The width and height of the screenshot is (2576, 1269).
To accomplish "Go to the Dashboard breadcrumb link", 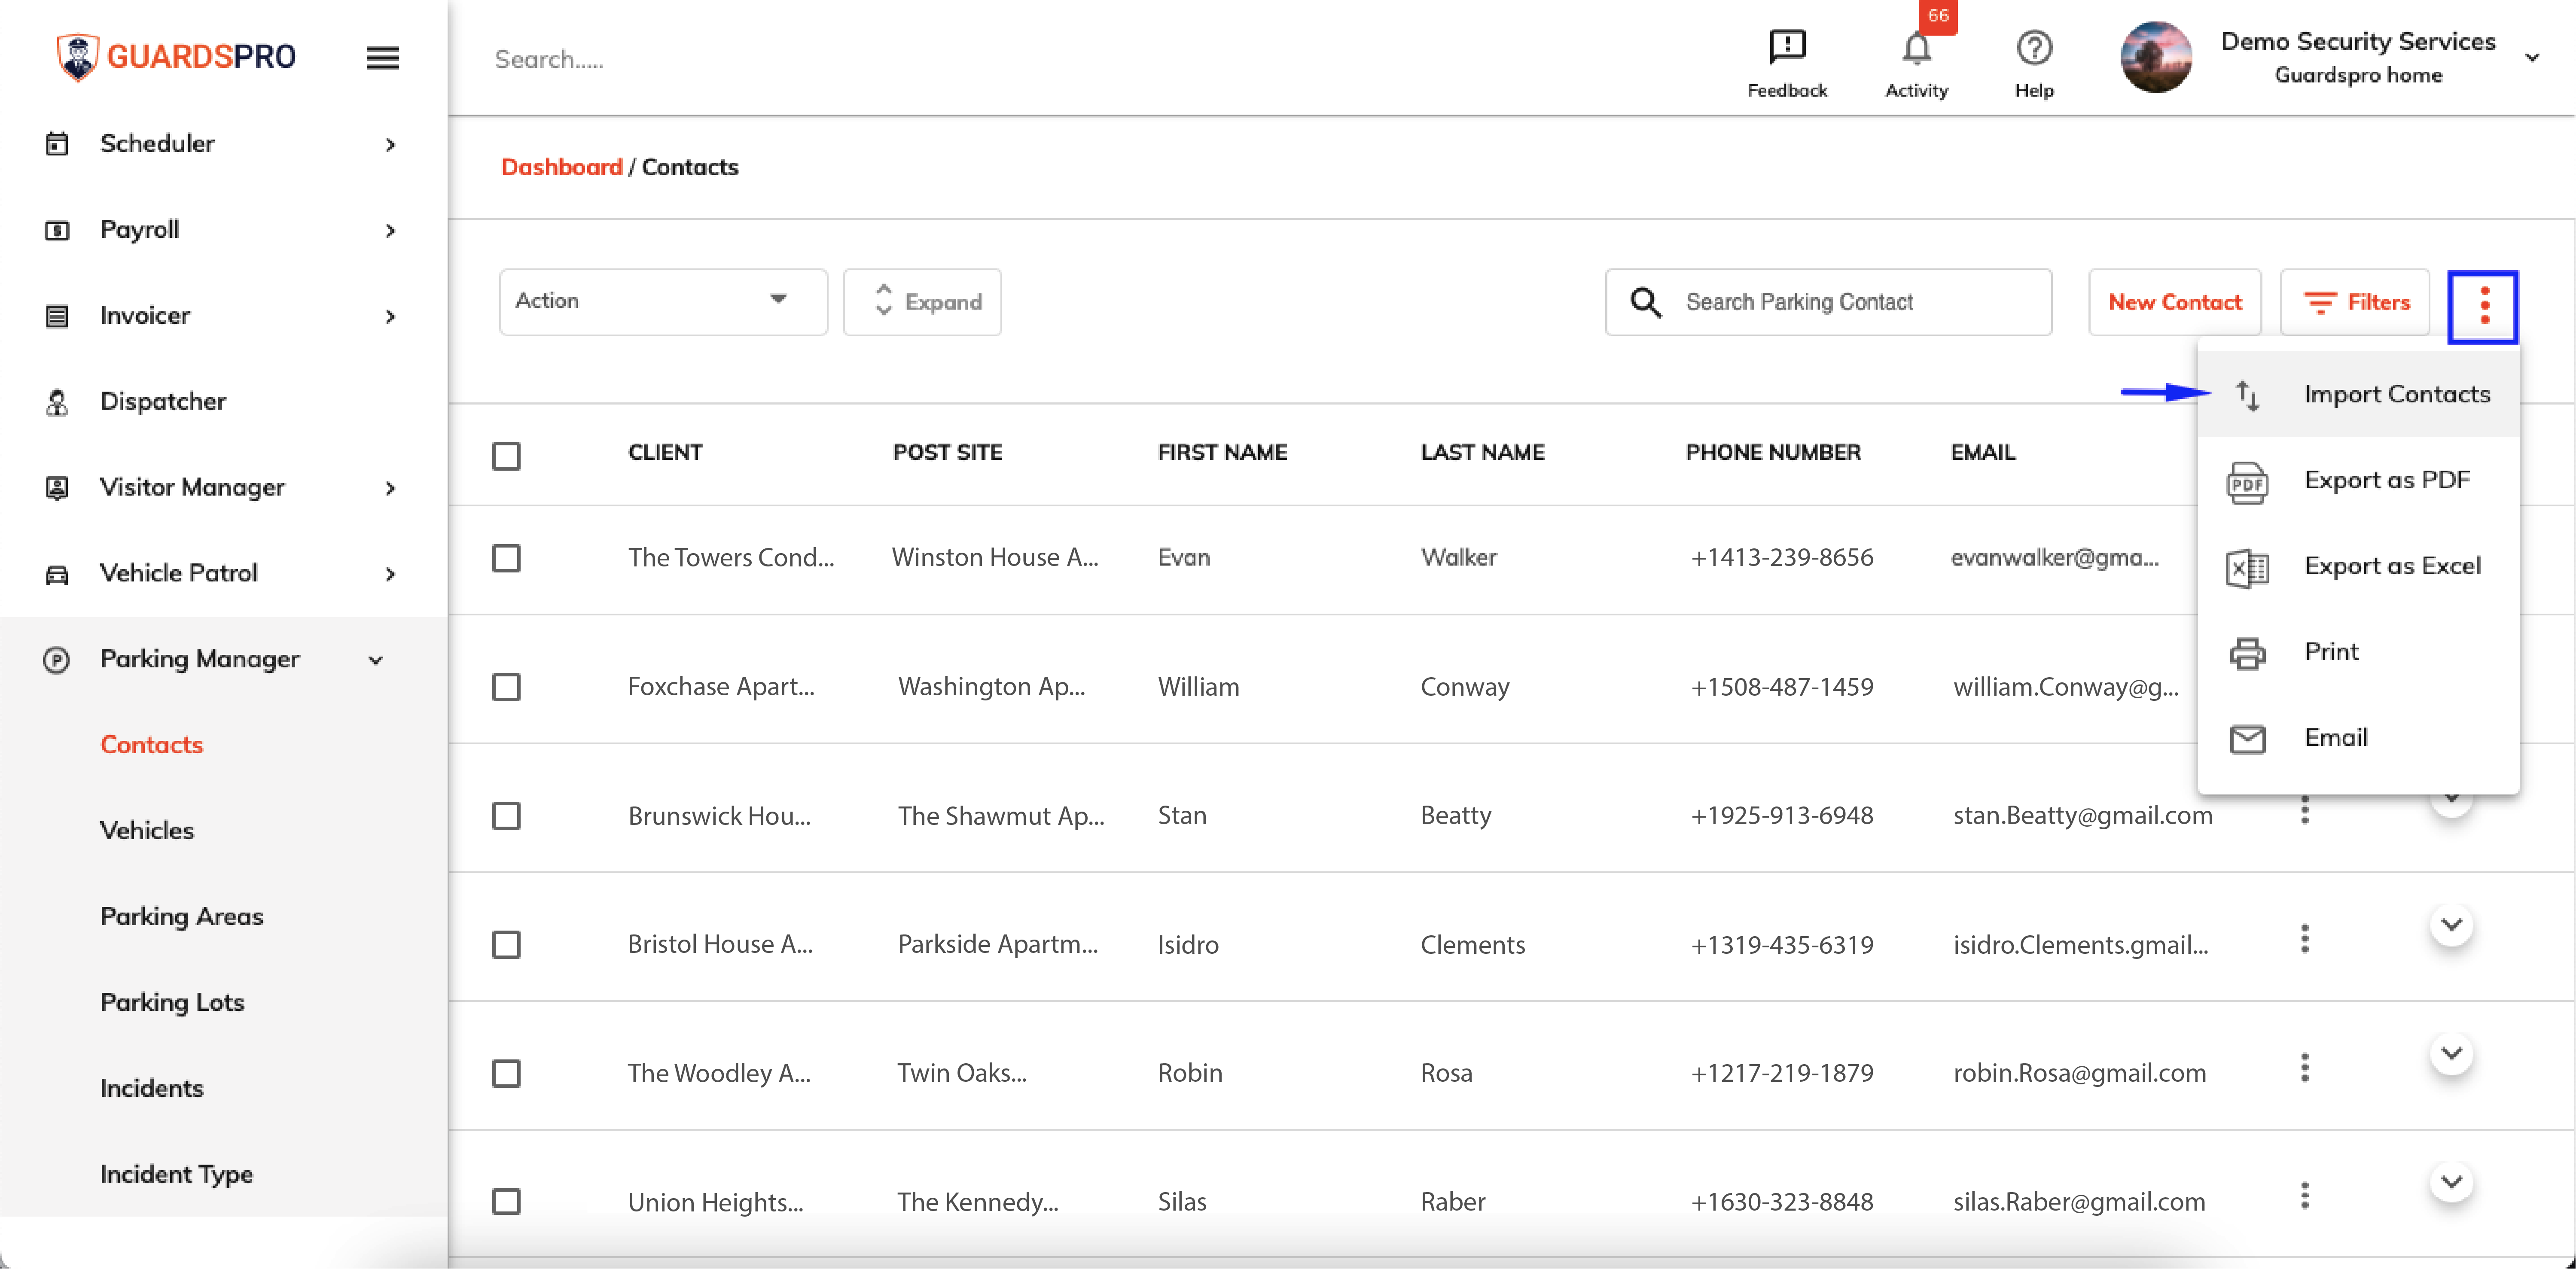I will coord(561,167).
